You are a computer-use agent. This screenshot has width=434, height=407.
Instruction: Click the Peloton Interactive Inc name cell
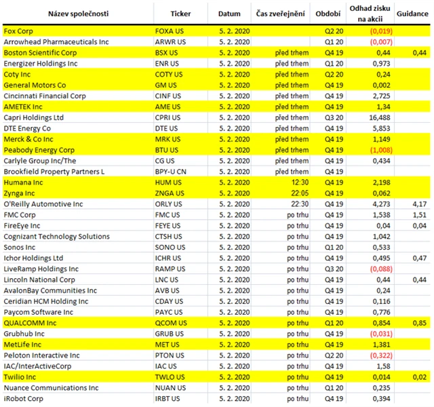[41, 355]
